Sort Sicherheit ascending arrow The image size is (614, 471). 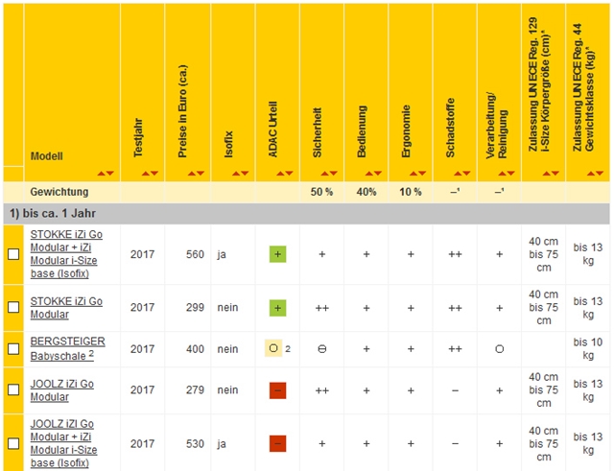[324, 173]
